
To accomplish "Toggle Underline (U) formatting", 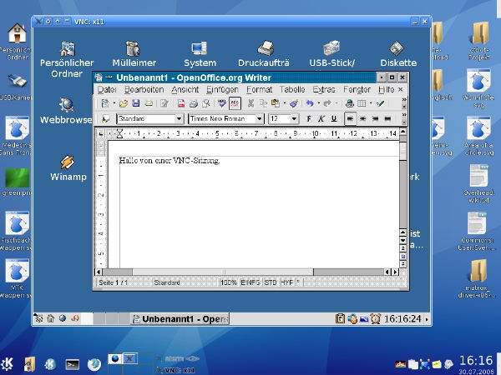I will click(x=334, y=119).
